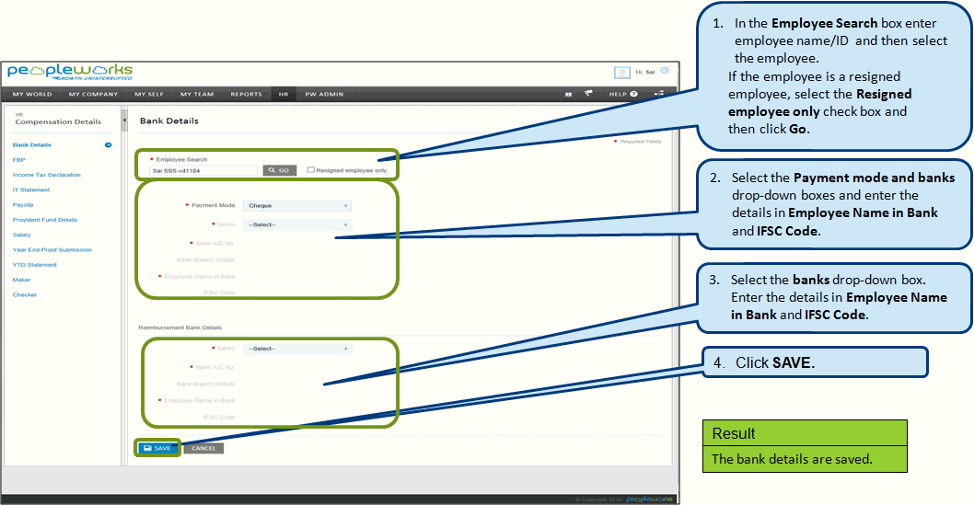
Task: Open Income Tax Declaration sidebar link
Action: point(46,175)
